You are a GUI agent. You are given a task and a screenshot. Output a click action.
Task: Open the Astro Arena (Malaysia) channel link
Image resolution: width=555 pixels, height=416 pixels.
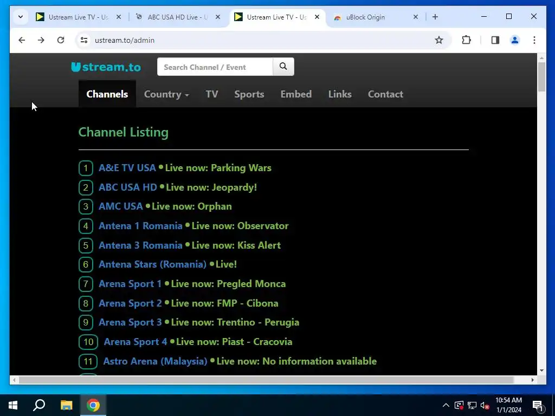tap(156, 361)
